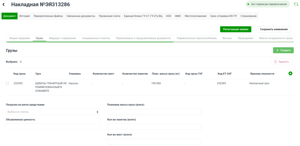This screenshot has width=300, height=146.
Task: Go to the Страхование tab
Action: tap(249, 16)
